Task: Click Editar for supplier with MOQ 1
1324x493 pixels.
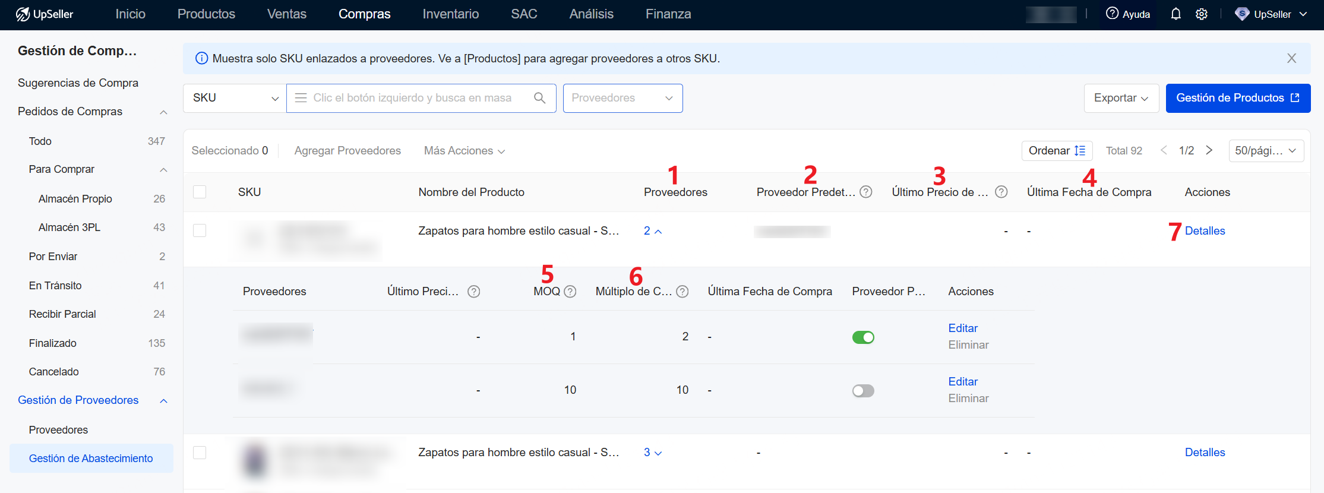Action: [963, 328]
